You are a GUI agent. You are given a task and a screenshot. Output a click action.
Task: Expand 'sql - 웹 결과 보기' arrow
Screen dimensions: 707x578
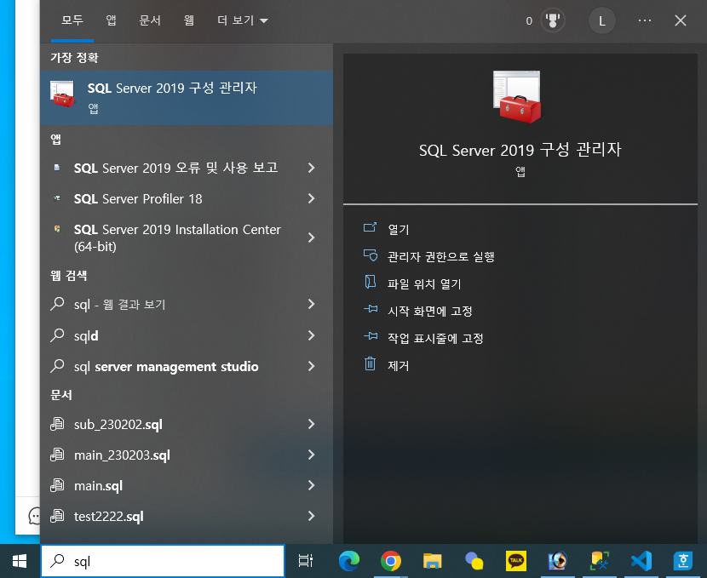311,304
